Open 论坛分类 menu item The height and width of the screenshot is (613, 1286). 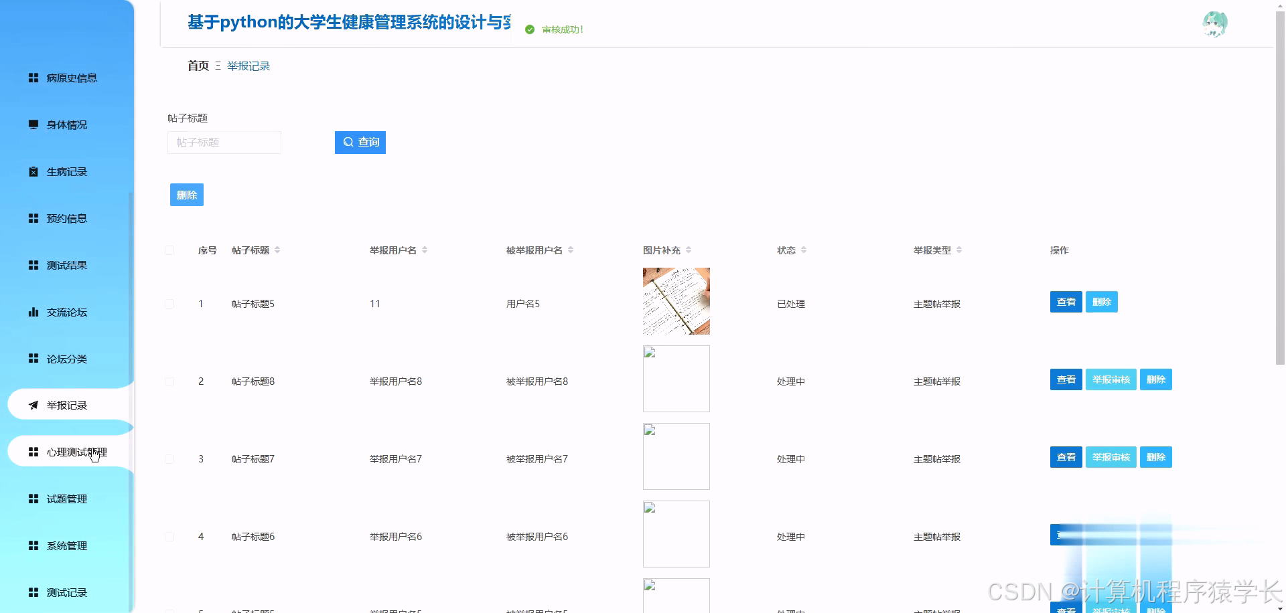tap(67, 359)
